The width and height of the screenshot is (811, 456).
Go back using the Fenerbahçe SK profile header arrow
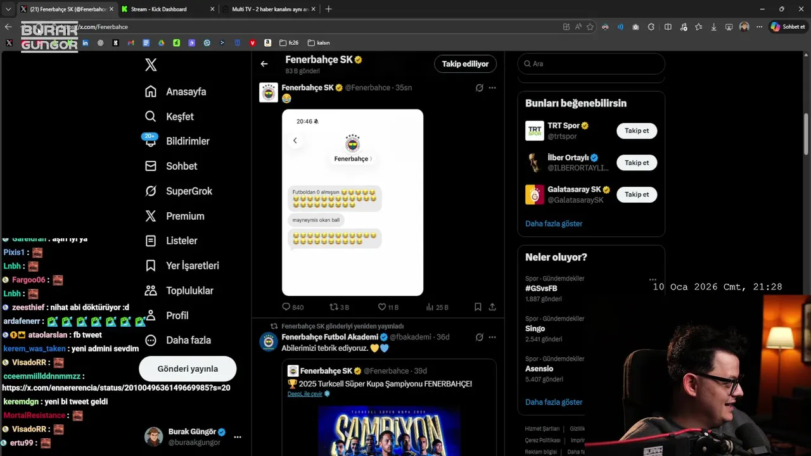(x=264, y=64)
